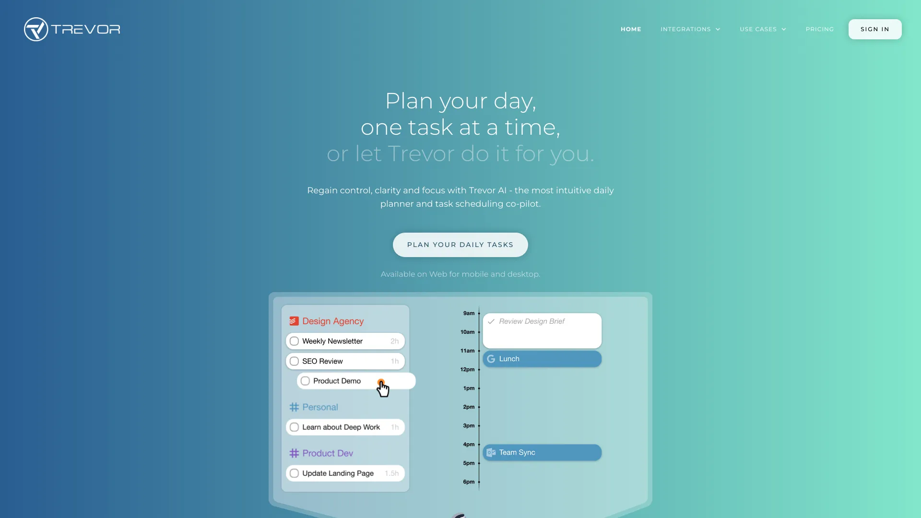Screen dimensions: 921x518
Task: Click the drag handle on Product Demo task
Action: point(379,381)
